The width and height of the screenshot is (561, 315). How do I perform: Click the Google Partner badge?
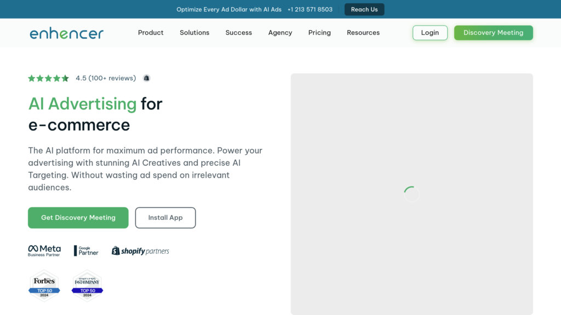86,251
